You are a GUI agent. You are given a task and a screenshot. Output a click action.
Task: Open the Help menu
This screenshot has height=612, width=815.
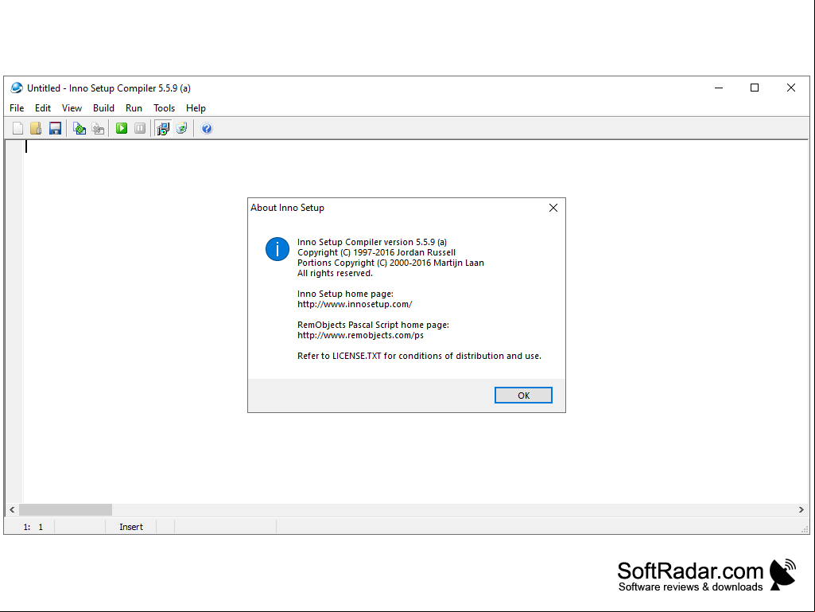pos(196,108)
